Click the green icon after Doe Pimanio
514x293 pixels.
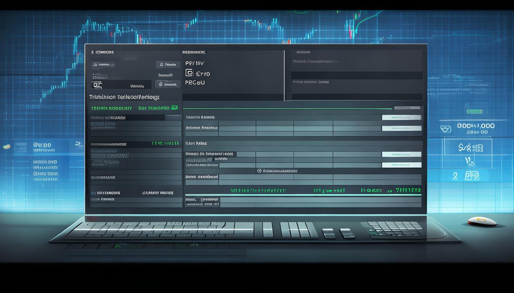(174, 108)
